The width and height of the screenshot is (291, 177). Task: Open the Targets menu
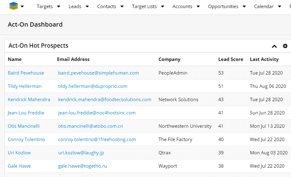[45, 7]
